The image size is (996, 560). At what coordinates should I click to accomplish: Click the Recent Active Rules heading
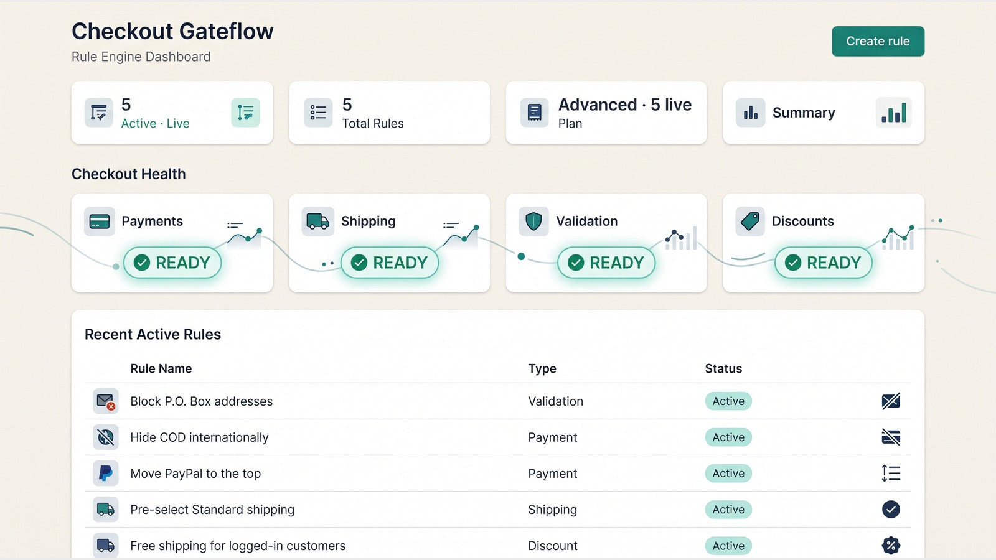point(153,334)
